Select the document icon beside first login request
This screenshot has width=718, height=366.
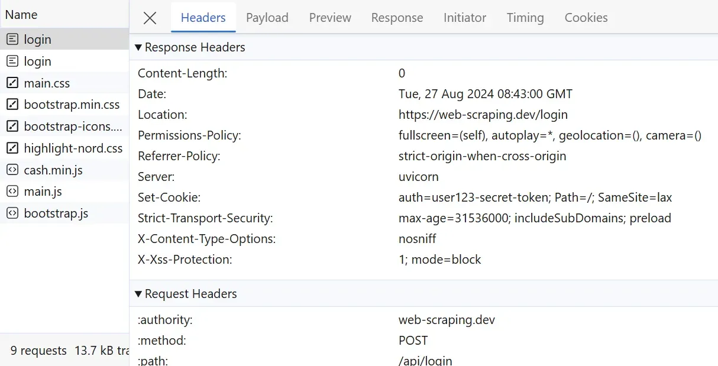(x=13, y=39)
